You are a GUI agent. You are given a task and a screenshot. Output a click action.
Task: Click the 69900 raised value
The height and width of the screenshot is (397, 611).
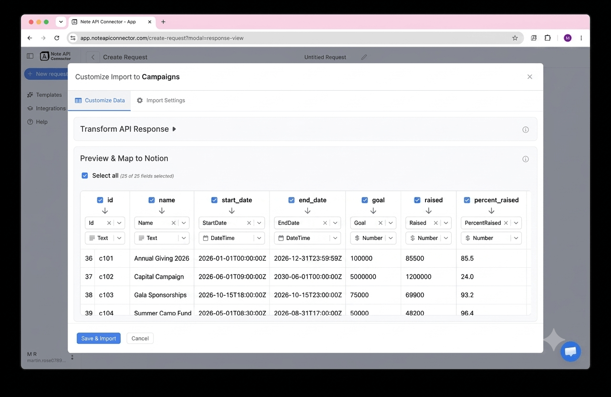click(415, 295)
